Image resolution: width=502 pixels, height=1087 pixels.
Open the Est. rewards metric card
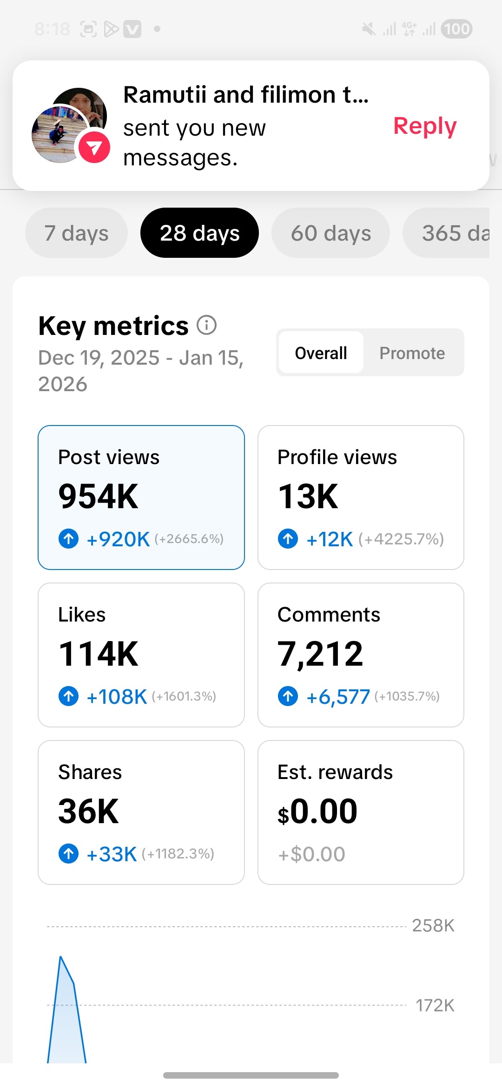pos(361,812)
